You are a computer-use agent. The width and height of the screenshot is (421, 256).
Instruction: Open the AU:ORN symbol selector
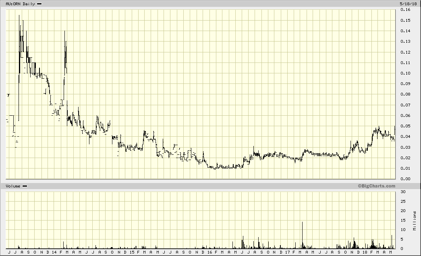pos(14,4)
